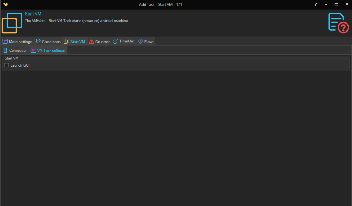352x206 pixels.
Task: Switch to the Start VM tab
Action: click(x=77, y=42)
